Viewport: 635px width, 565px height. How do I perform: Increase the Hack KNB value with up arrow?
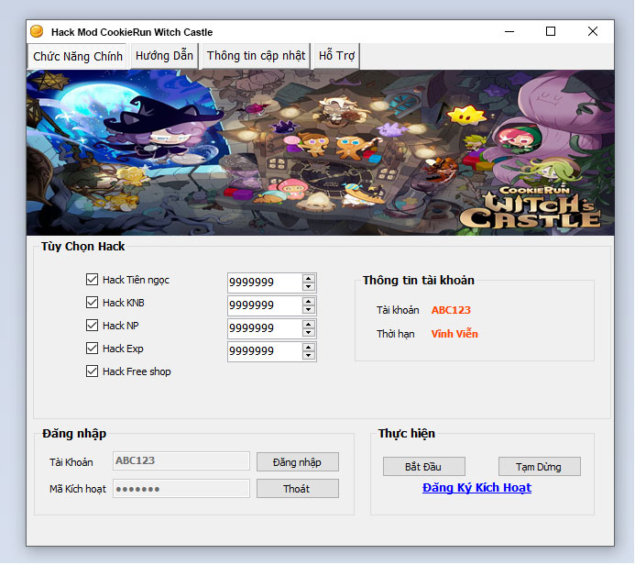pos(309,302)
